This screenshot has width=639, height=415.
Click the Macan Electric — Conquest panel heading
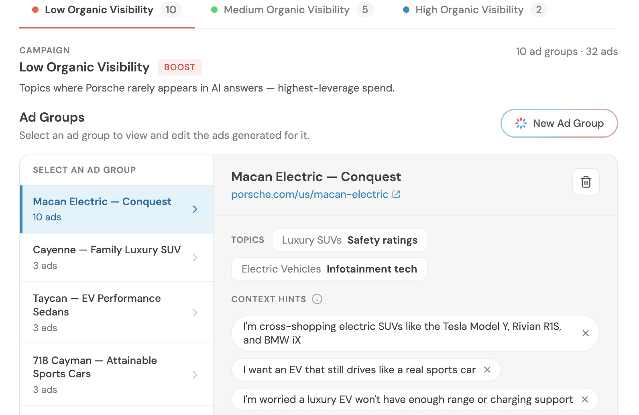tap(316, 177)
